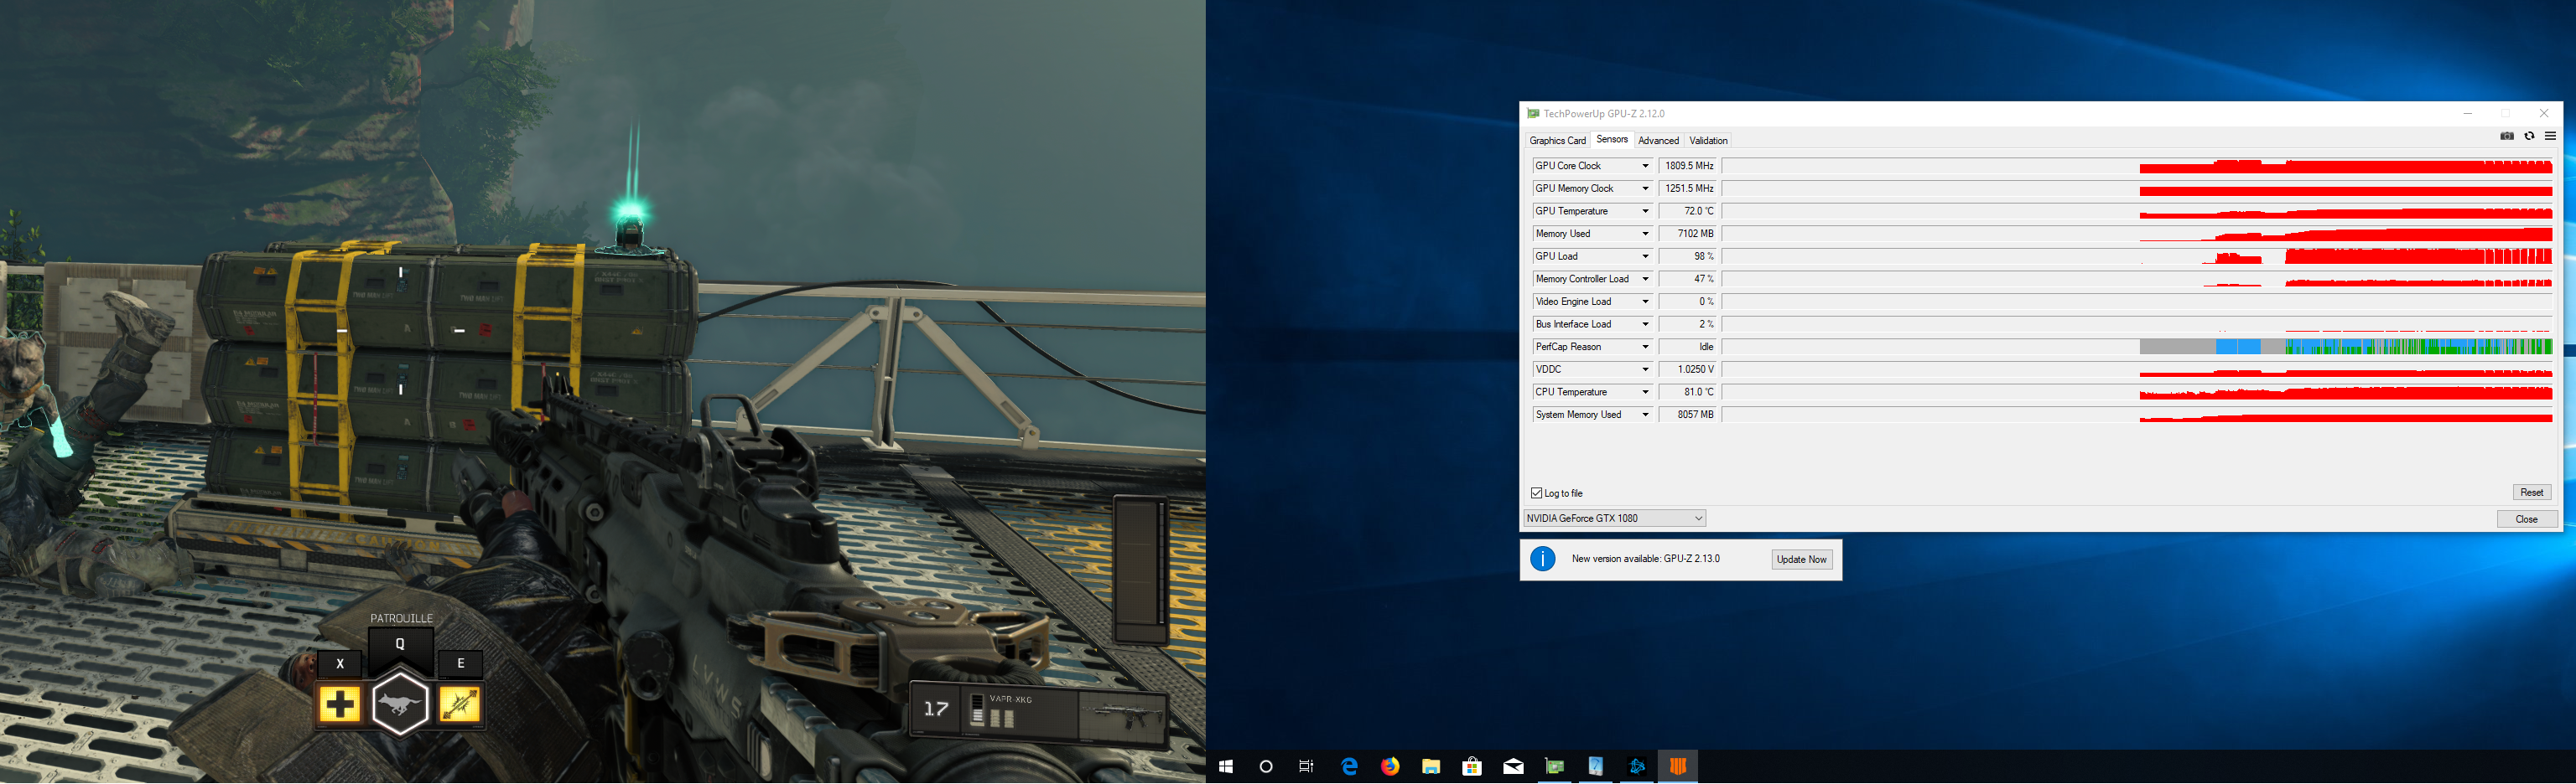Click the attack dog ability icon under Q

tap(400, 704)
